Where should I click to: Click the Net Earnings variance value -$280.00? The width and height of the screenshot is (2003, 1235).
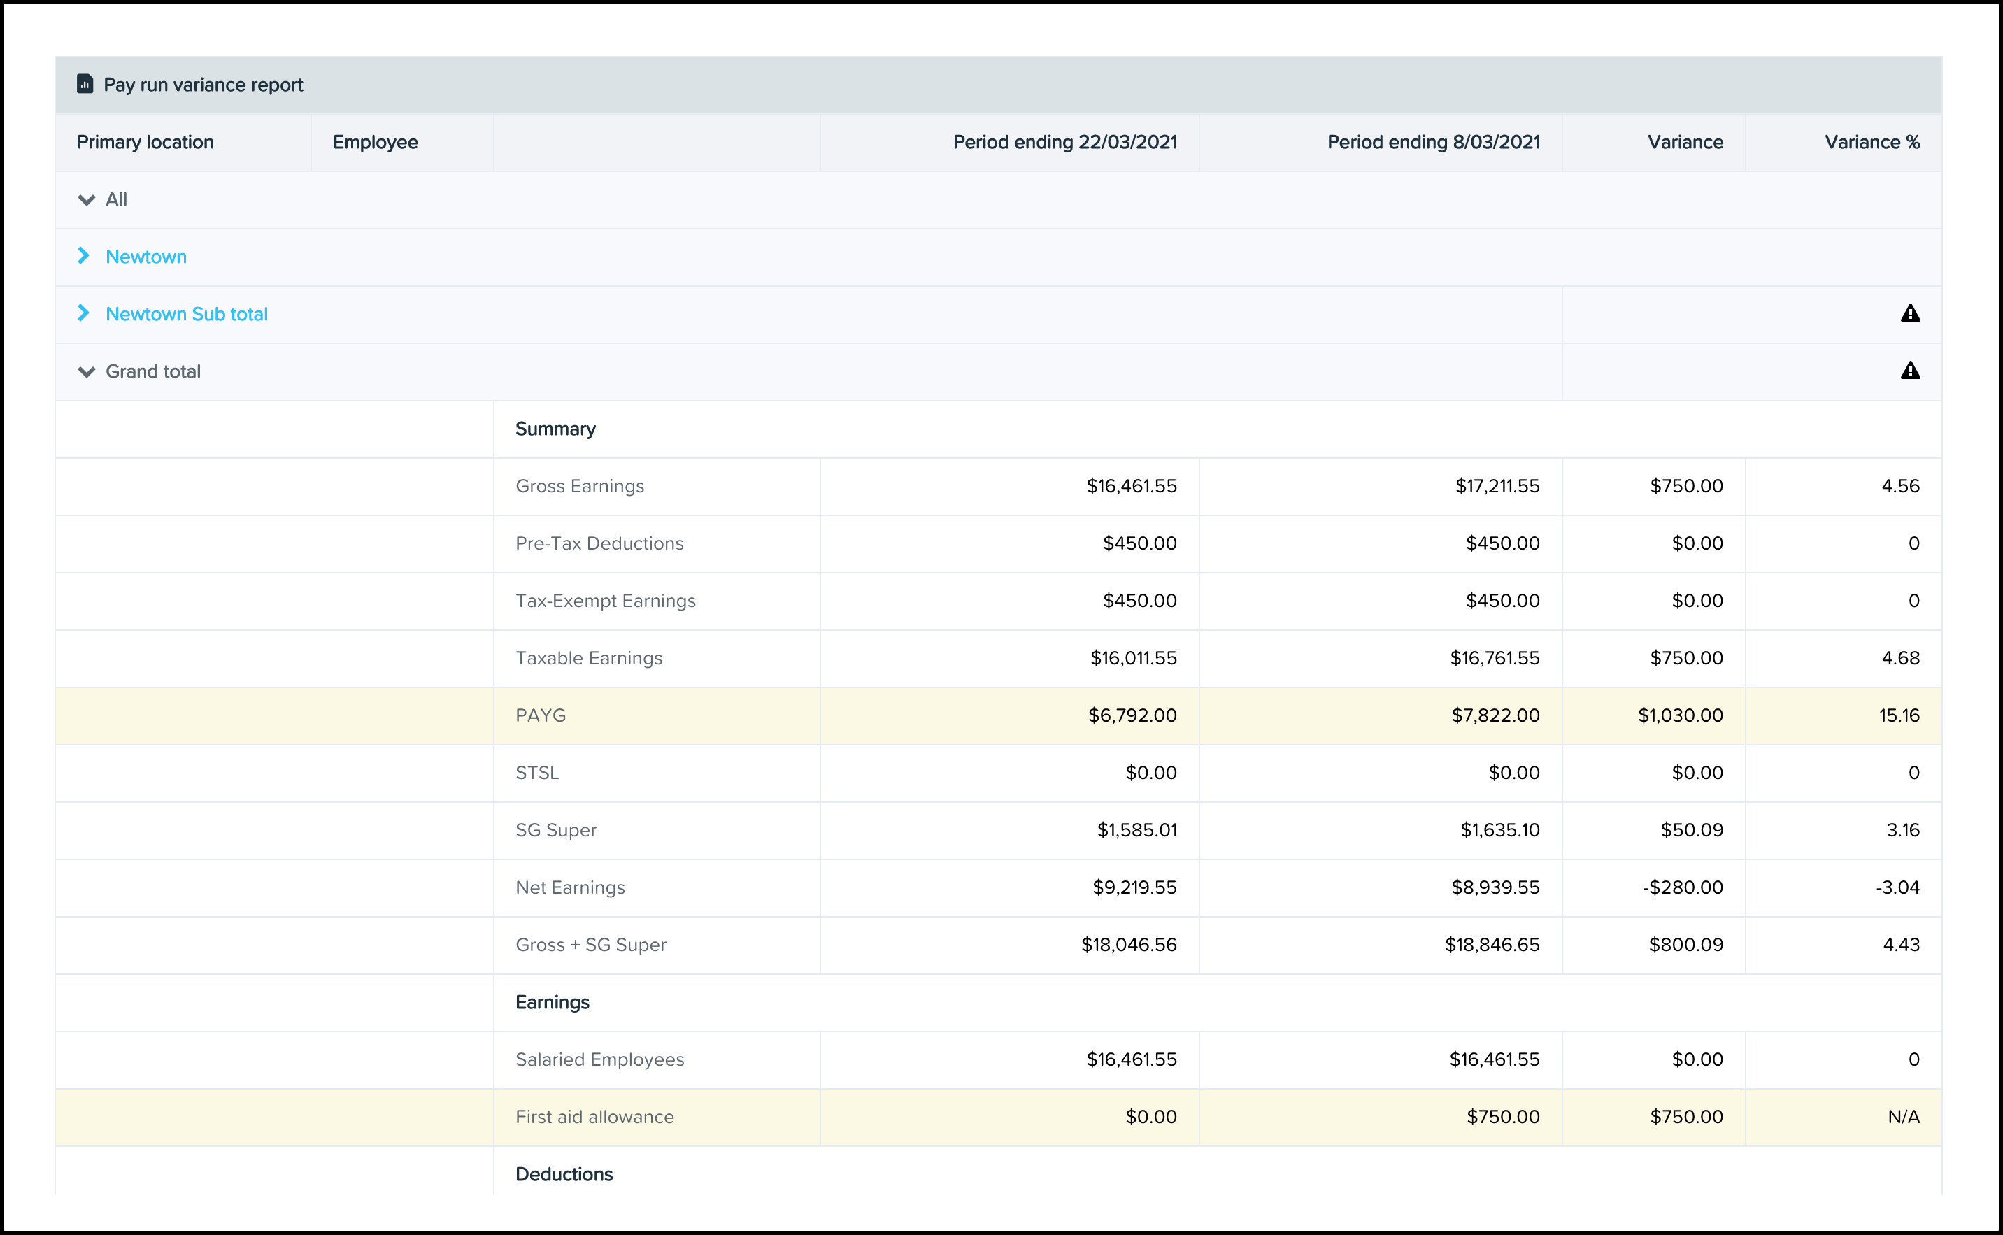click(1682, 887)
